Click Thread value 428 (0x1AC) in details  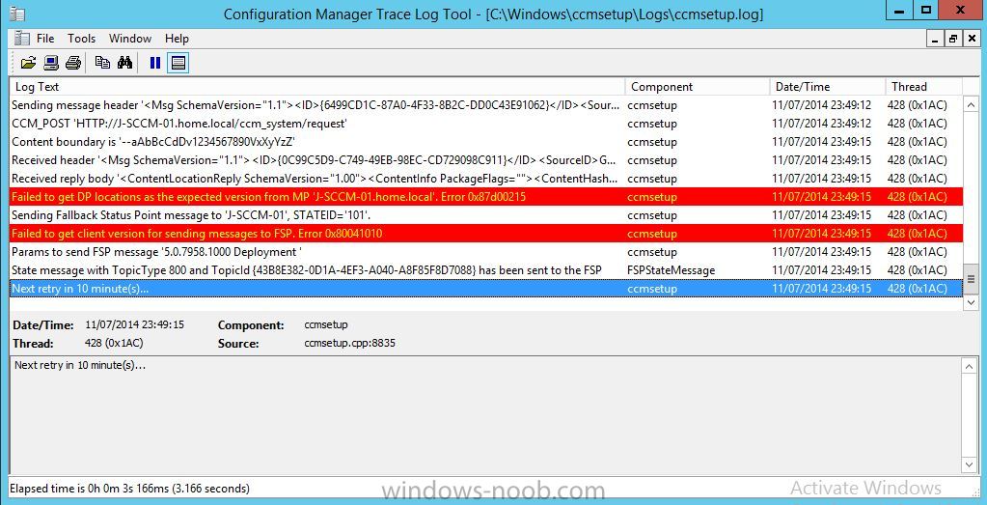(x=114, y=343)
